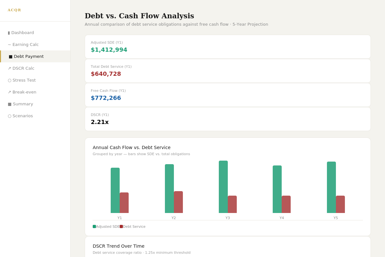Click the Y2 red Debt Service bar

click(x=178, y=202)
